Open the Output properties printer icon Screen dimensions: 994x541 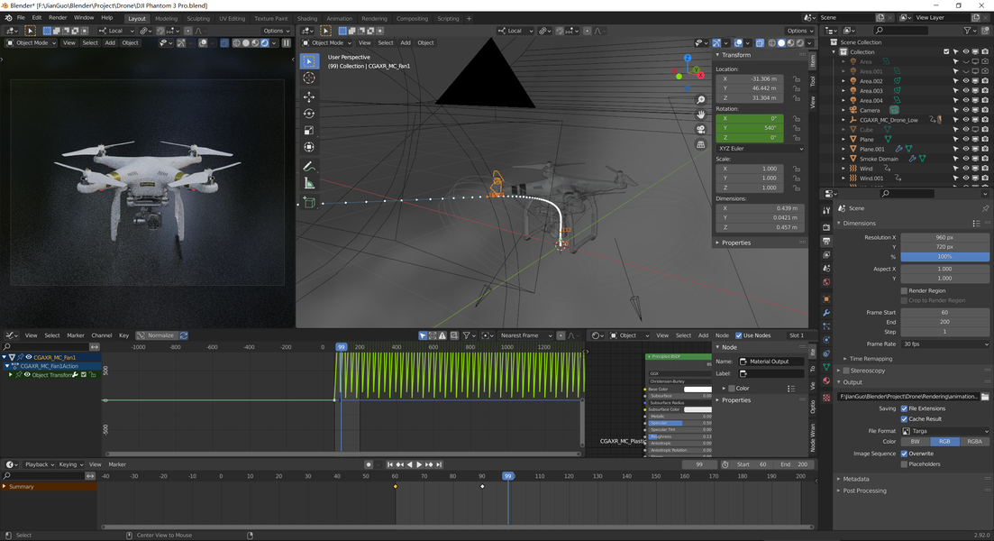(826, 241)
